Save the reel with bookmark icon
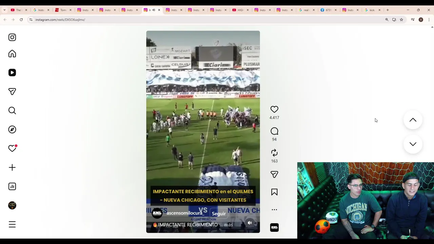Image resolution: width=434 pixels, height=244 pixels. click(274, 192)
